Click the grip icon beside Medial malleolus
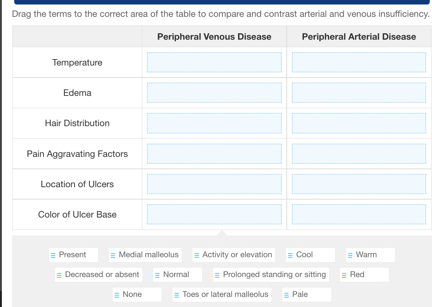Viewport: 432px width, 307px height. (x=113, y=255)
